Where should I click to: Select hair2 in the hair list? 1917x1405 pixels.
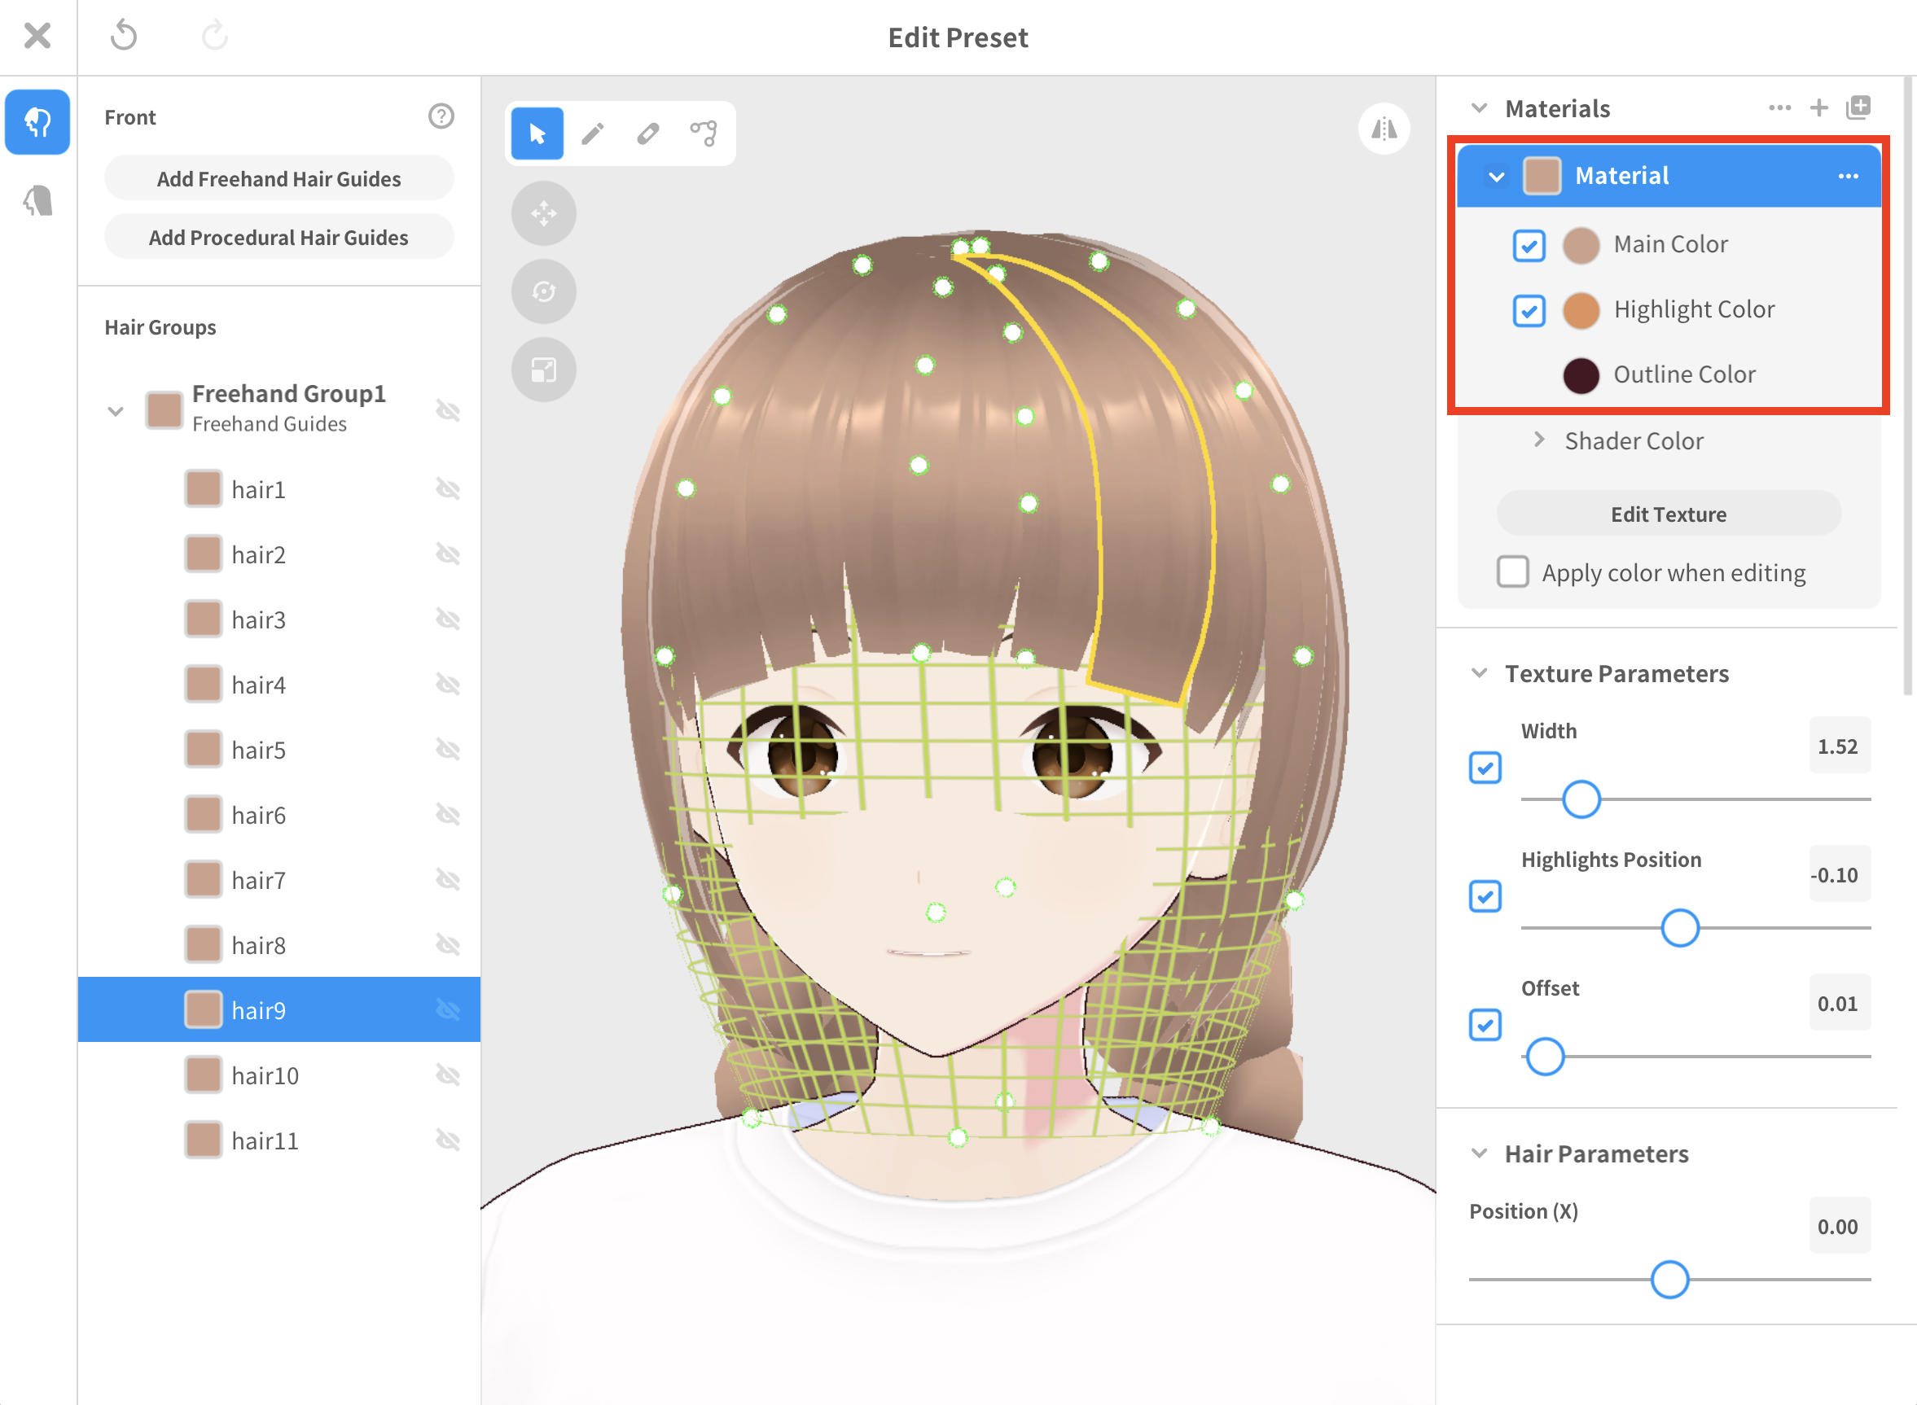(279, 554)
